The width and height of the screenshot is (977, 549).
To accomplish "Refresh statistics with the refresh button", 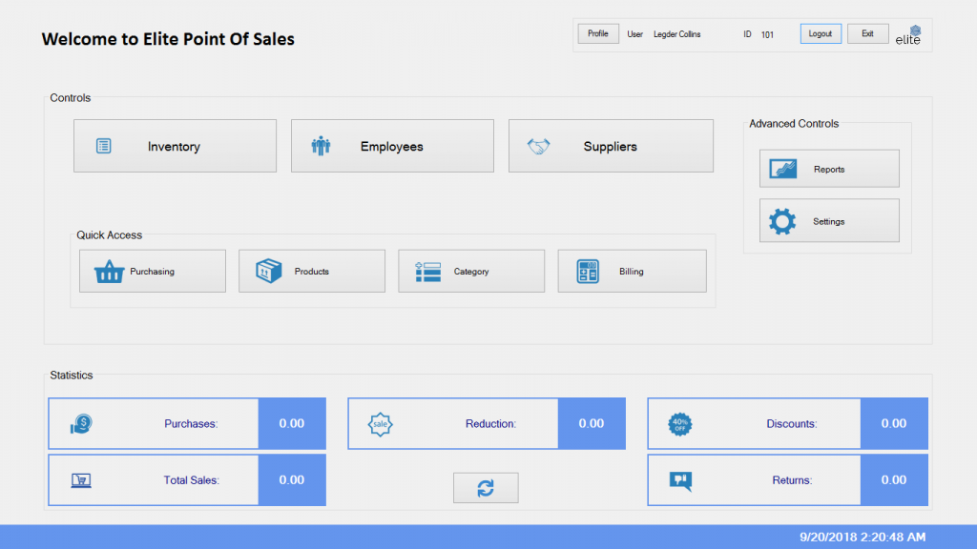I will pos(486,487).
